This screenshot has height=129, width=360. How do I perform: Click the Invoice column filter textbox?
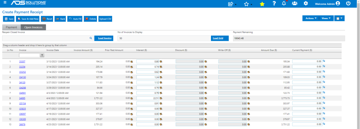pos(30,55)
